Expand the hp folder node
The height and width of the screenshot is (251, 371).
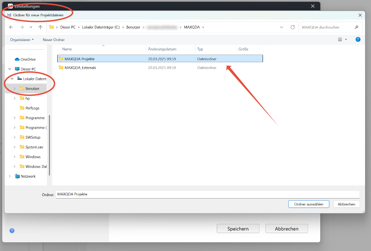(x=15, y=98)
